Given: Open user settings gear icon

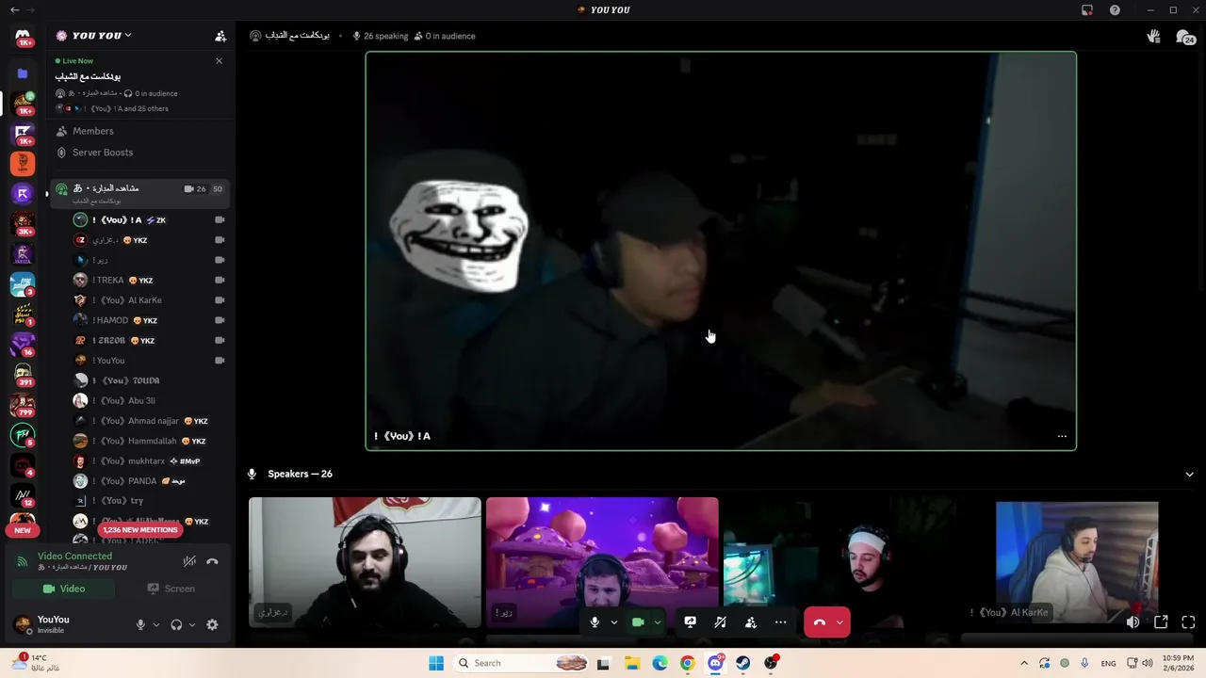Looking at the screenshot, I should click(x=212, y=624).
